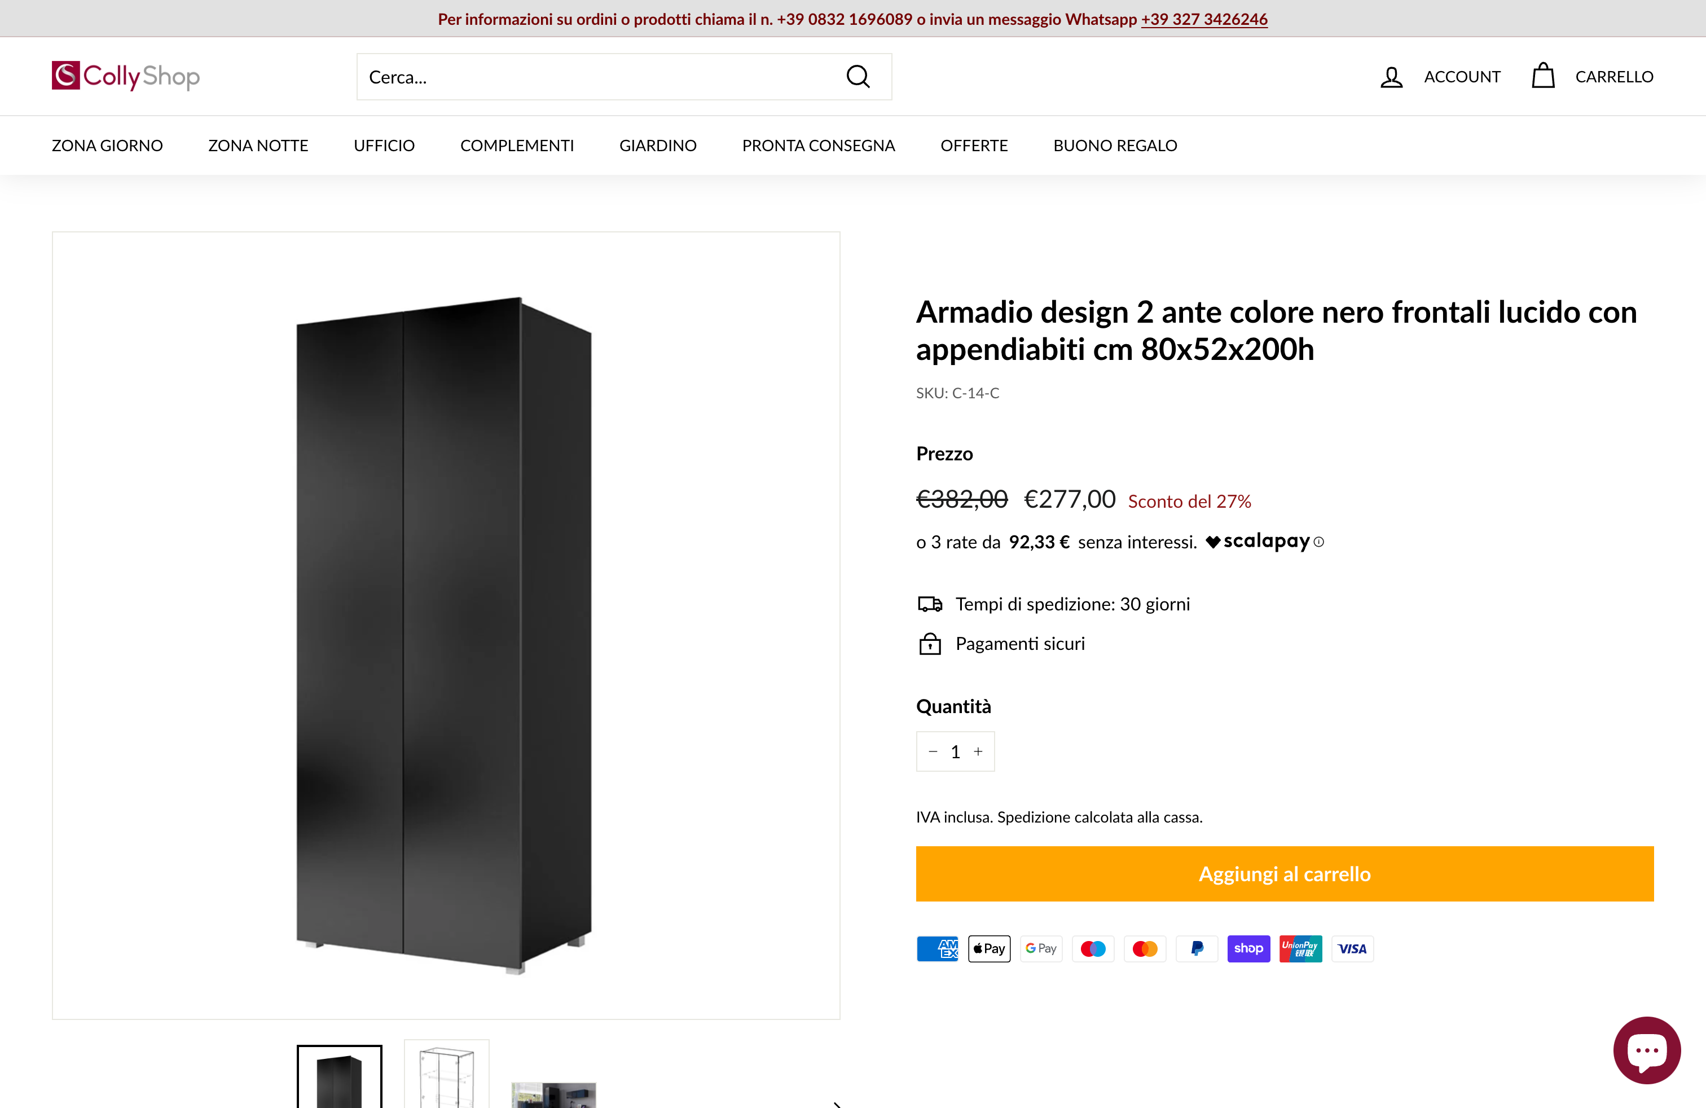
Task: Open the chat bubble widget
Action: (1647, 1050)
